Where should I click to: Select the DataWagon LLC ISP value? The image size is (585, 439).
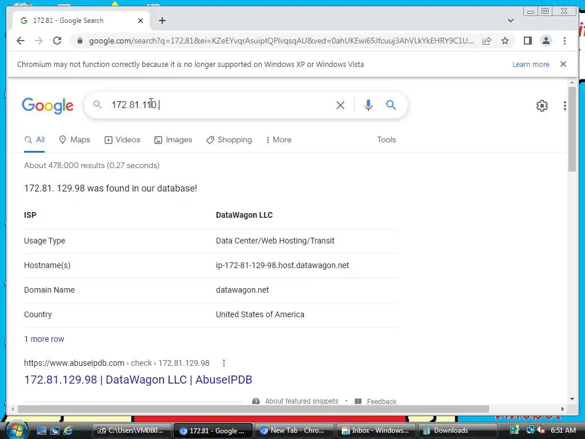(x=244, y=215)
